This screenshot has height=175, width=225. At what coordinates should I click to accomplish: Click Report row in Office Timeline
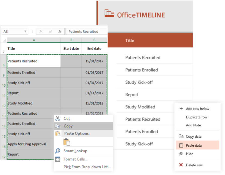pos(155,95)
